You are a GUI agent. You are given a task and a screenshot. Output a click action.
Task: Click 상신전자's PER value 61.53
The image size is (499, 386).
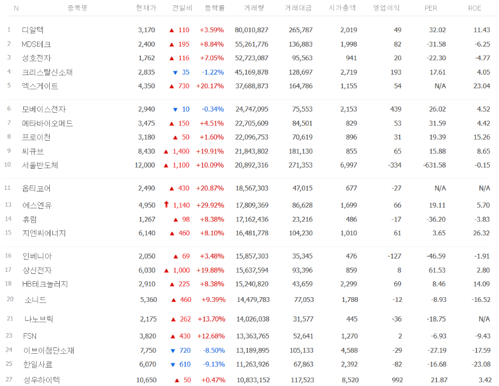click(x=437, y=270)
